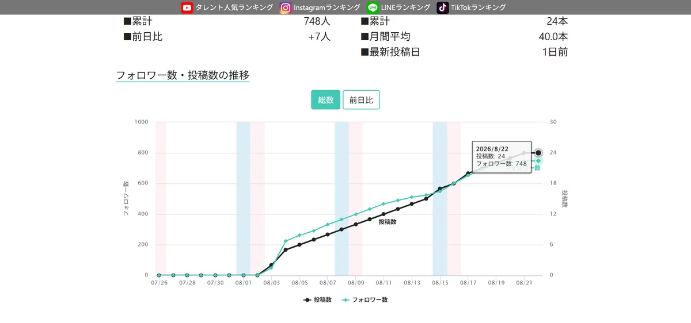Click the 08/01 x-axis date label
691x323 pixels.
click(244, 283)
